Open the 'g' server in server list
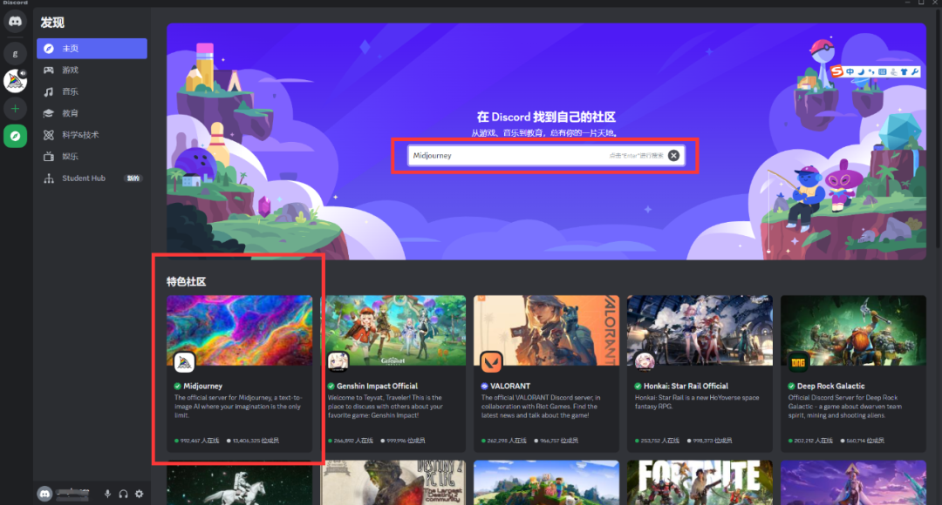 click(15, 53)
